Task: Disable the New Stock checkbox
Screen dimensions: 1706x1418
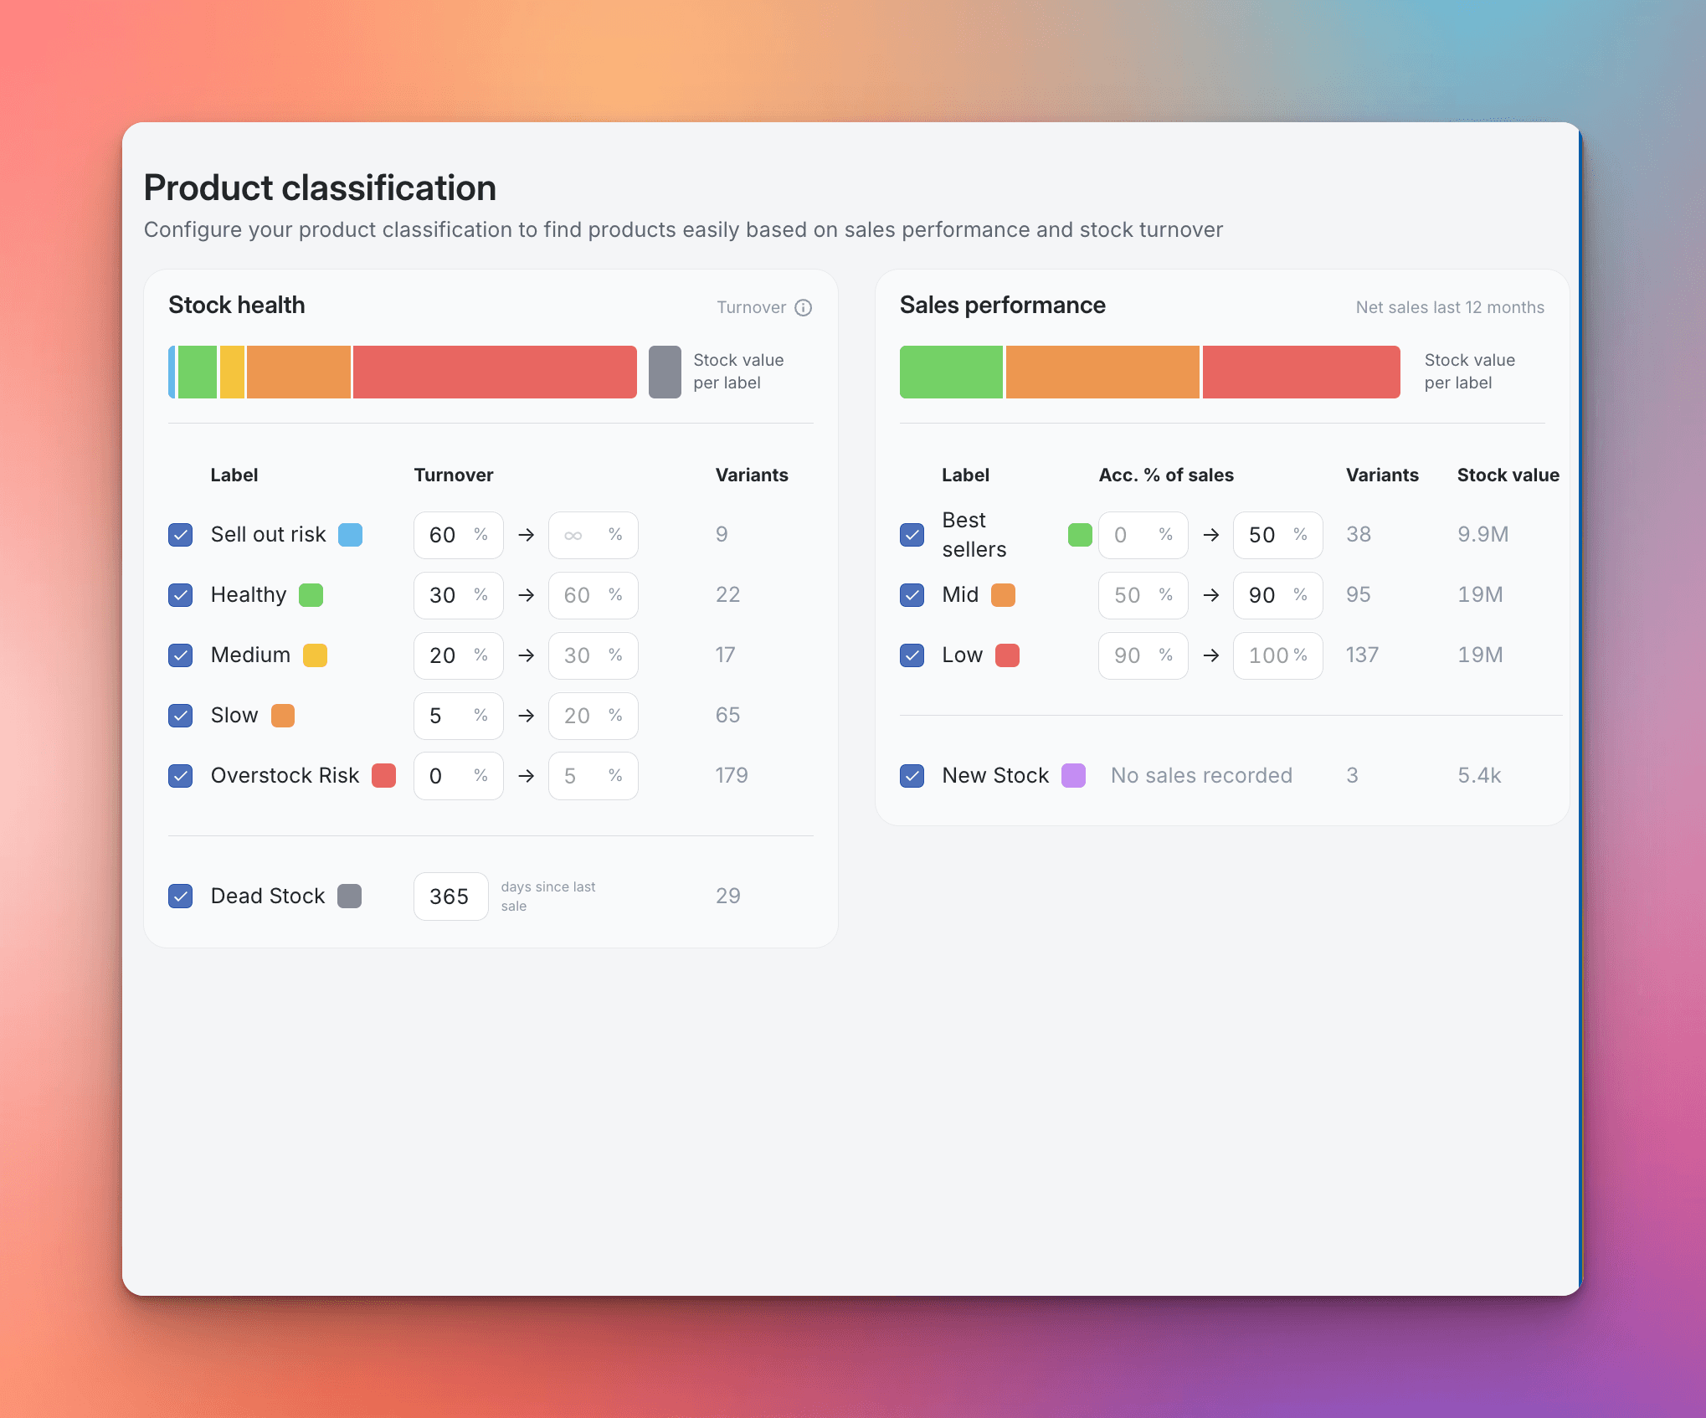Action: point(912,776)
